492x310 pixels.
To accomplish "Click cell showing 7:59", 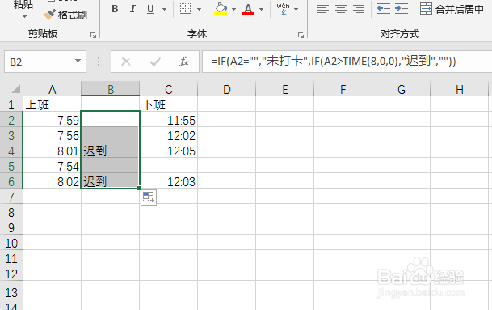I will point(52,120).
